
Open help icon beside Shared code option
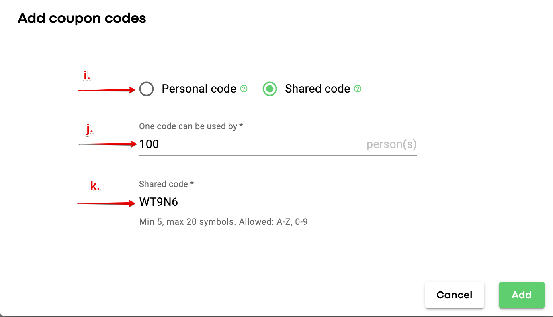[358, 89]
